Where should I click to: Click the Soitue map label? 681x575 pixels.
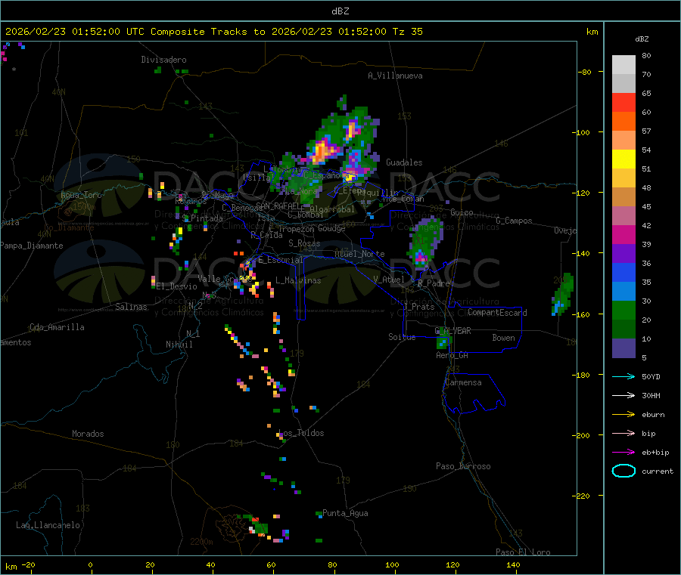tap(402, 337)
